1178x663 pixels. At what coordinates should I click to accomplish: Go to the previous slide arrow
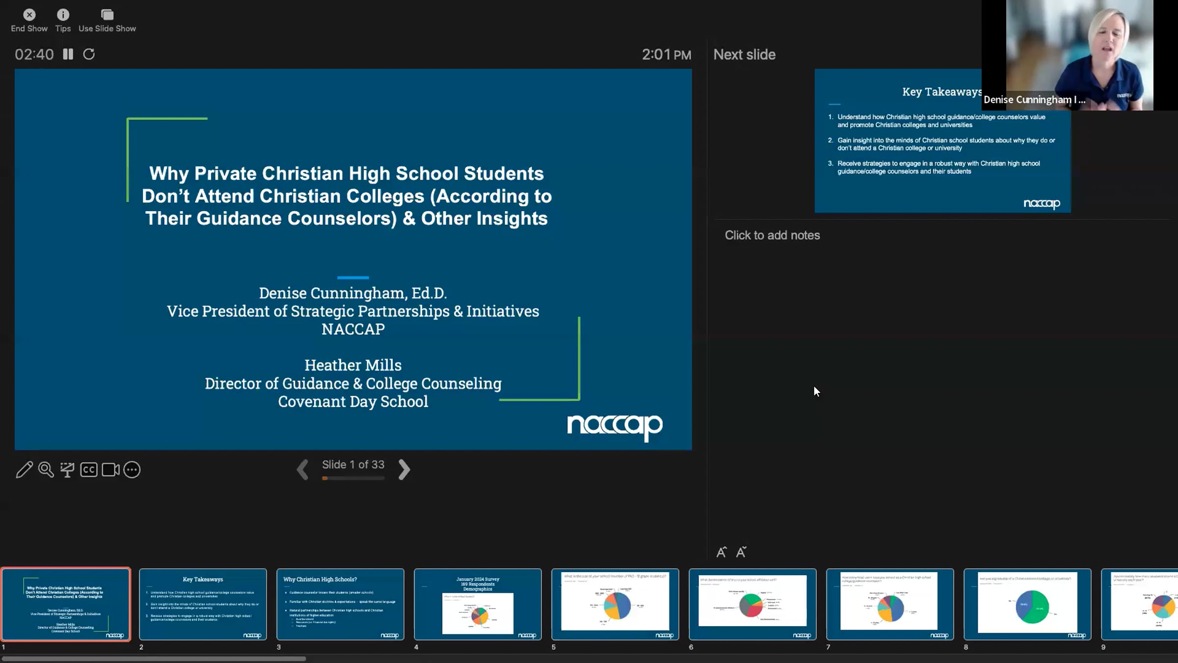pyautogui.click(x=303, y=470)
